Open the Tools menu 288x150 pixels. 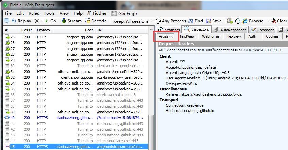pos(49,13)
